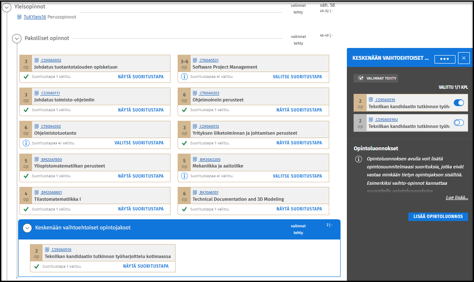Open the Lue lisää link

tap(457, 197)
